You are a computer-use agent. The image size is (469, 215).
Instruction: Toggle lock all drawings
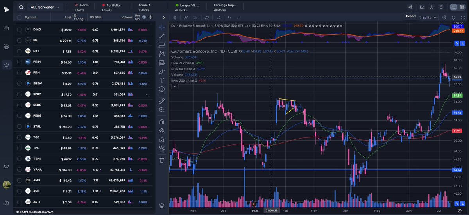pos(162,139)
